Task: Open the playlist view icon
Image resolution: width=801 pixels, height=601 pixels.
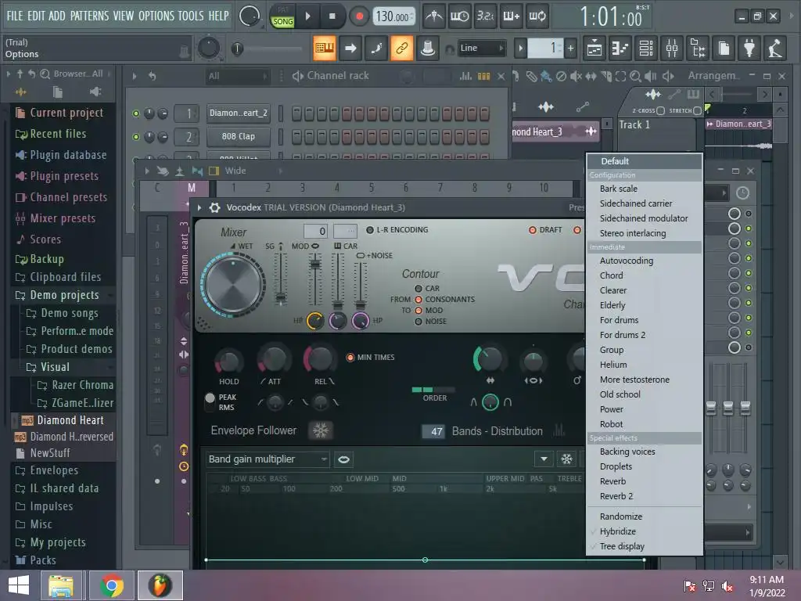Action: (594, 49)
